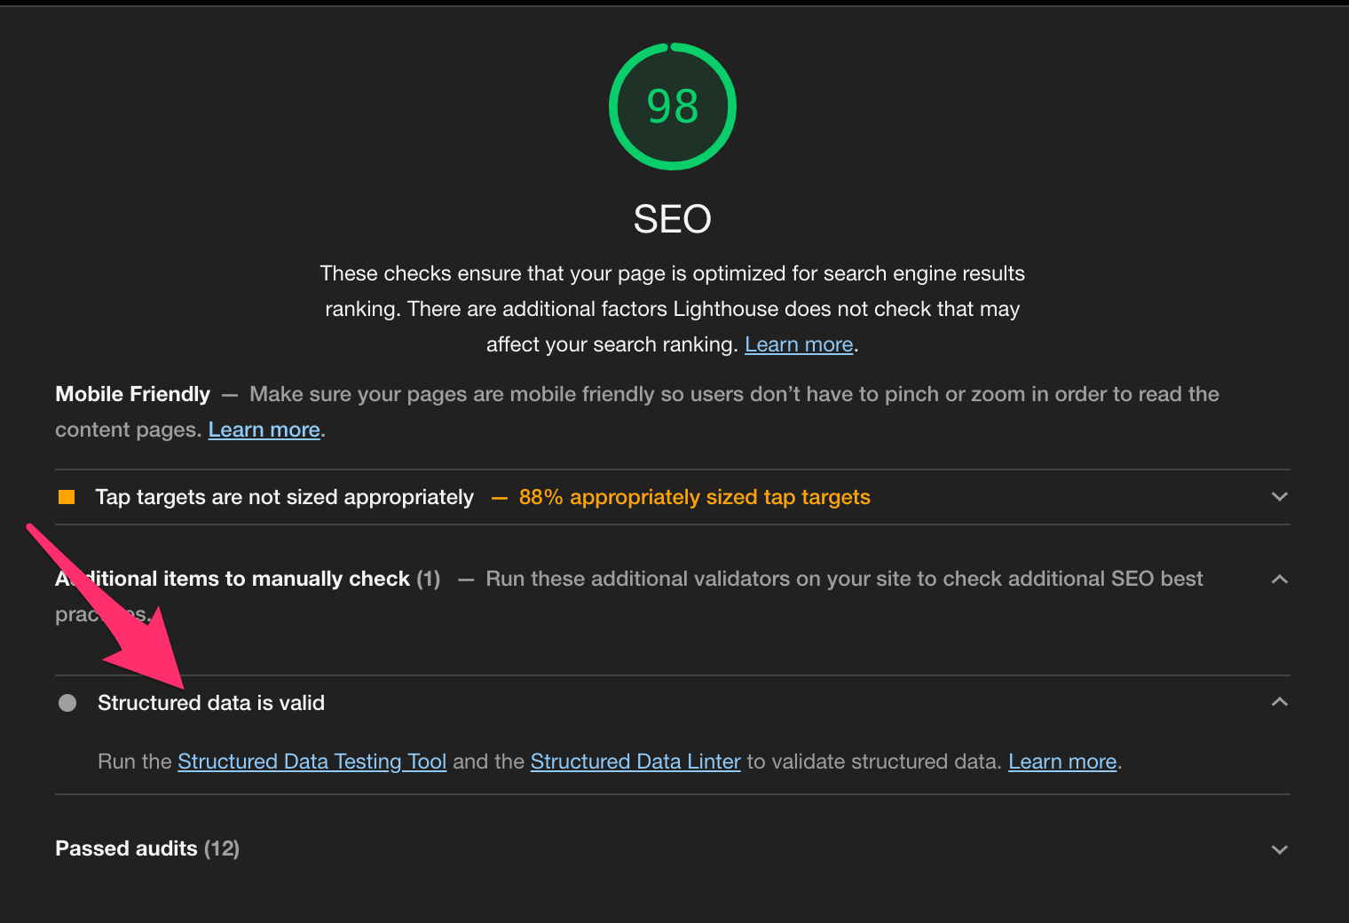Expand the Passed audits chevron
1349x923 pixels.
(x=1279, y=849)
